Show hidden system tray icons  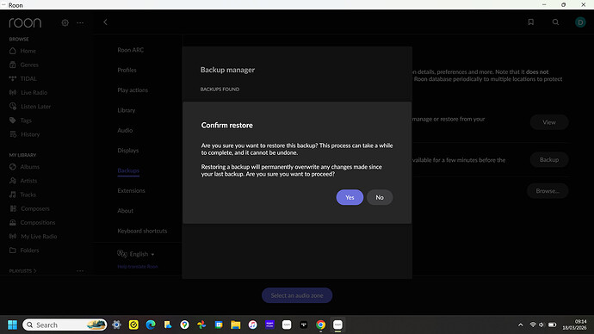[x=521, y=325]
